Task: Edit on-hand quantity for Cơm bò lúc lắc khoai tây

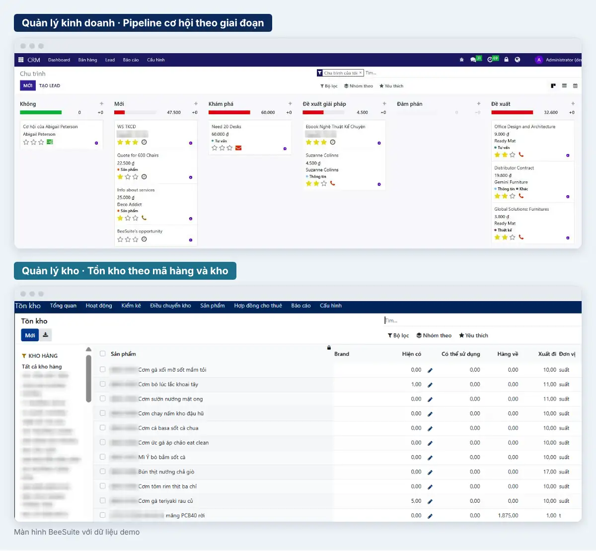Action: pyautogui.click(x=430, y=385)
